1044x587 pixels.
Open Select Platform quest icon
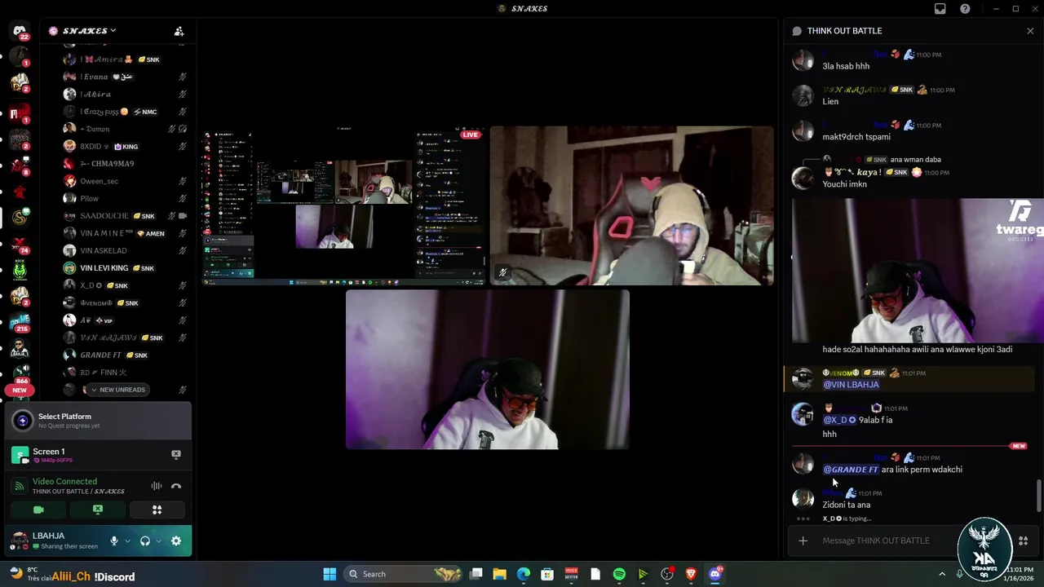click(23, 421)
